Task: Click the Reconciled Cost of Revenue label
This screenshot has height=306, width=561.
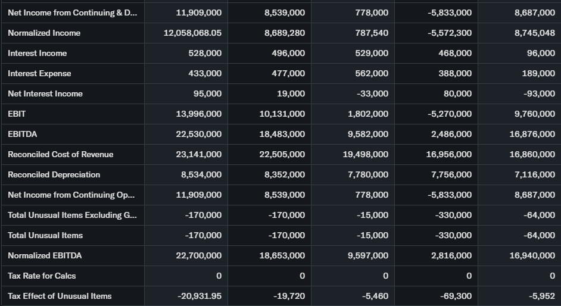Action: (60, 155)
